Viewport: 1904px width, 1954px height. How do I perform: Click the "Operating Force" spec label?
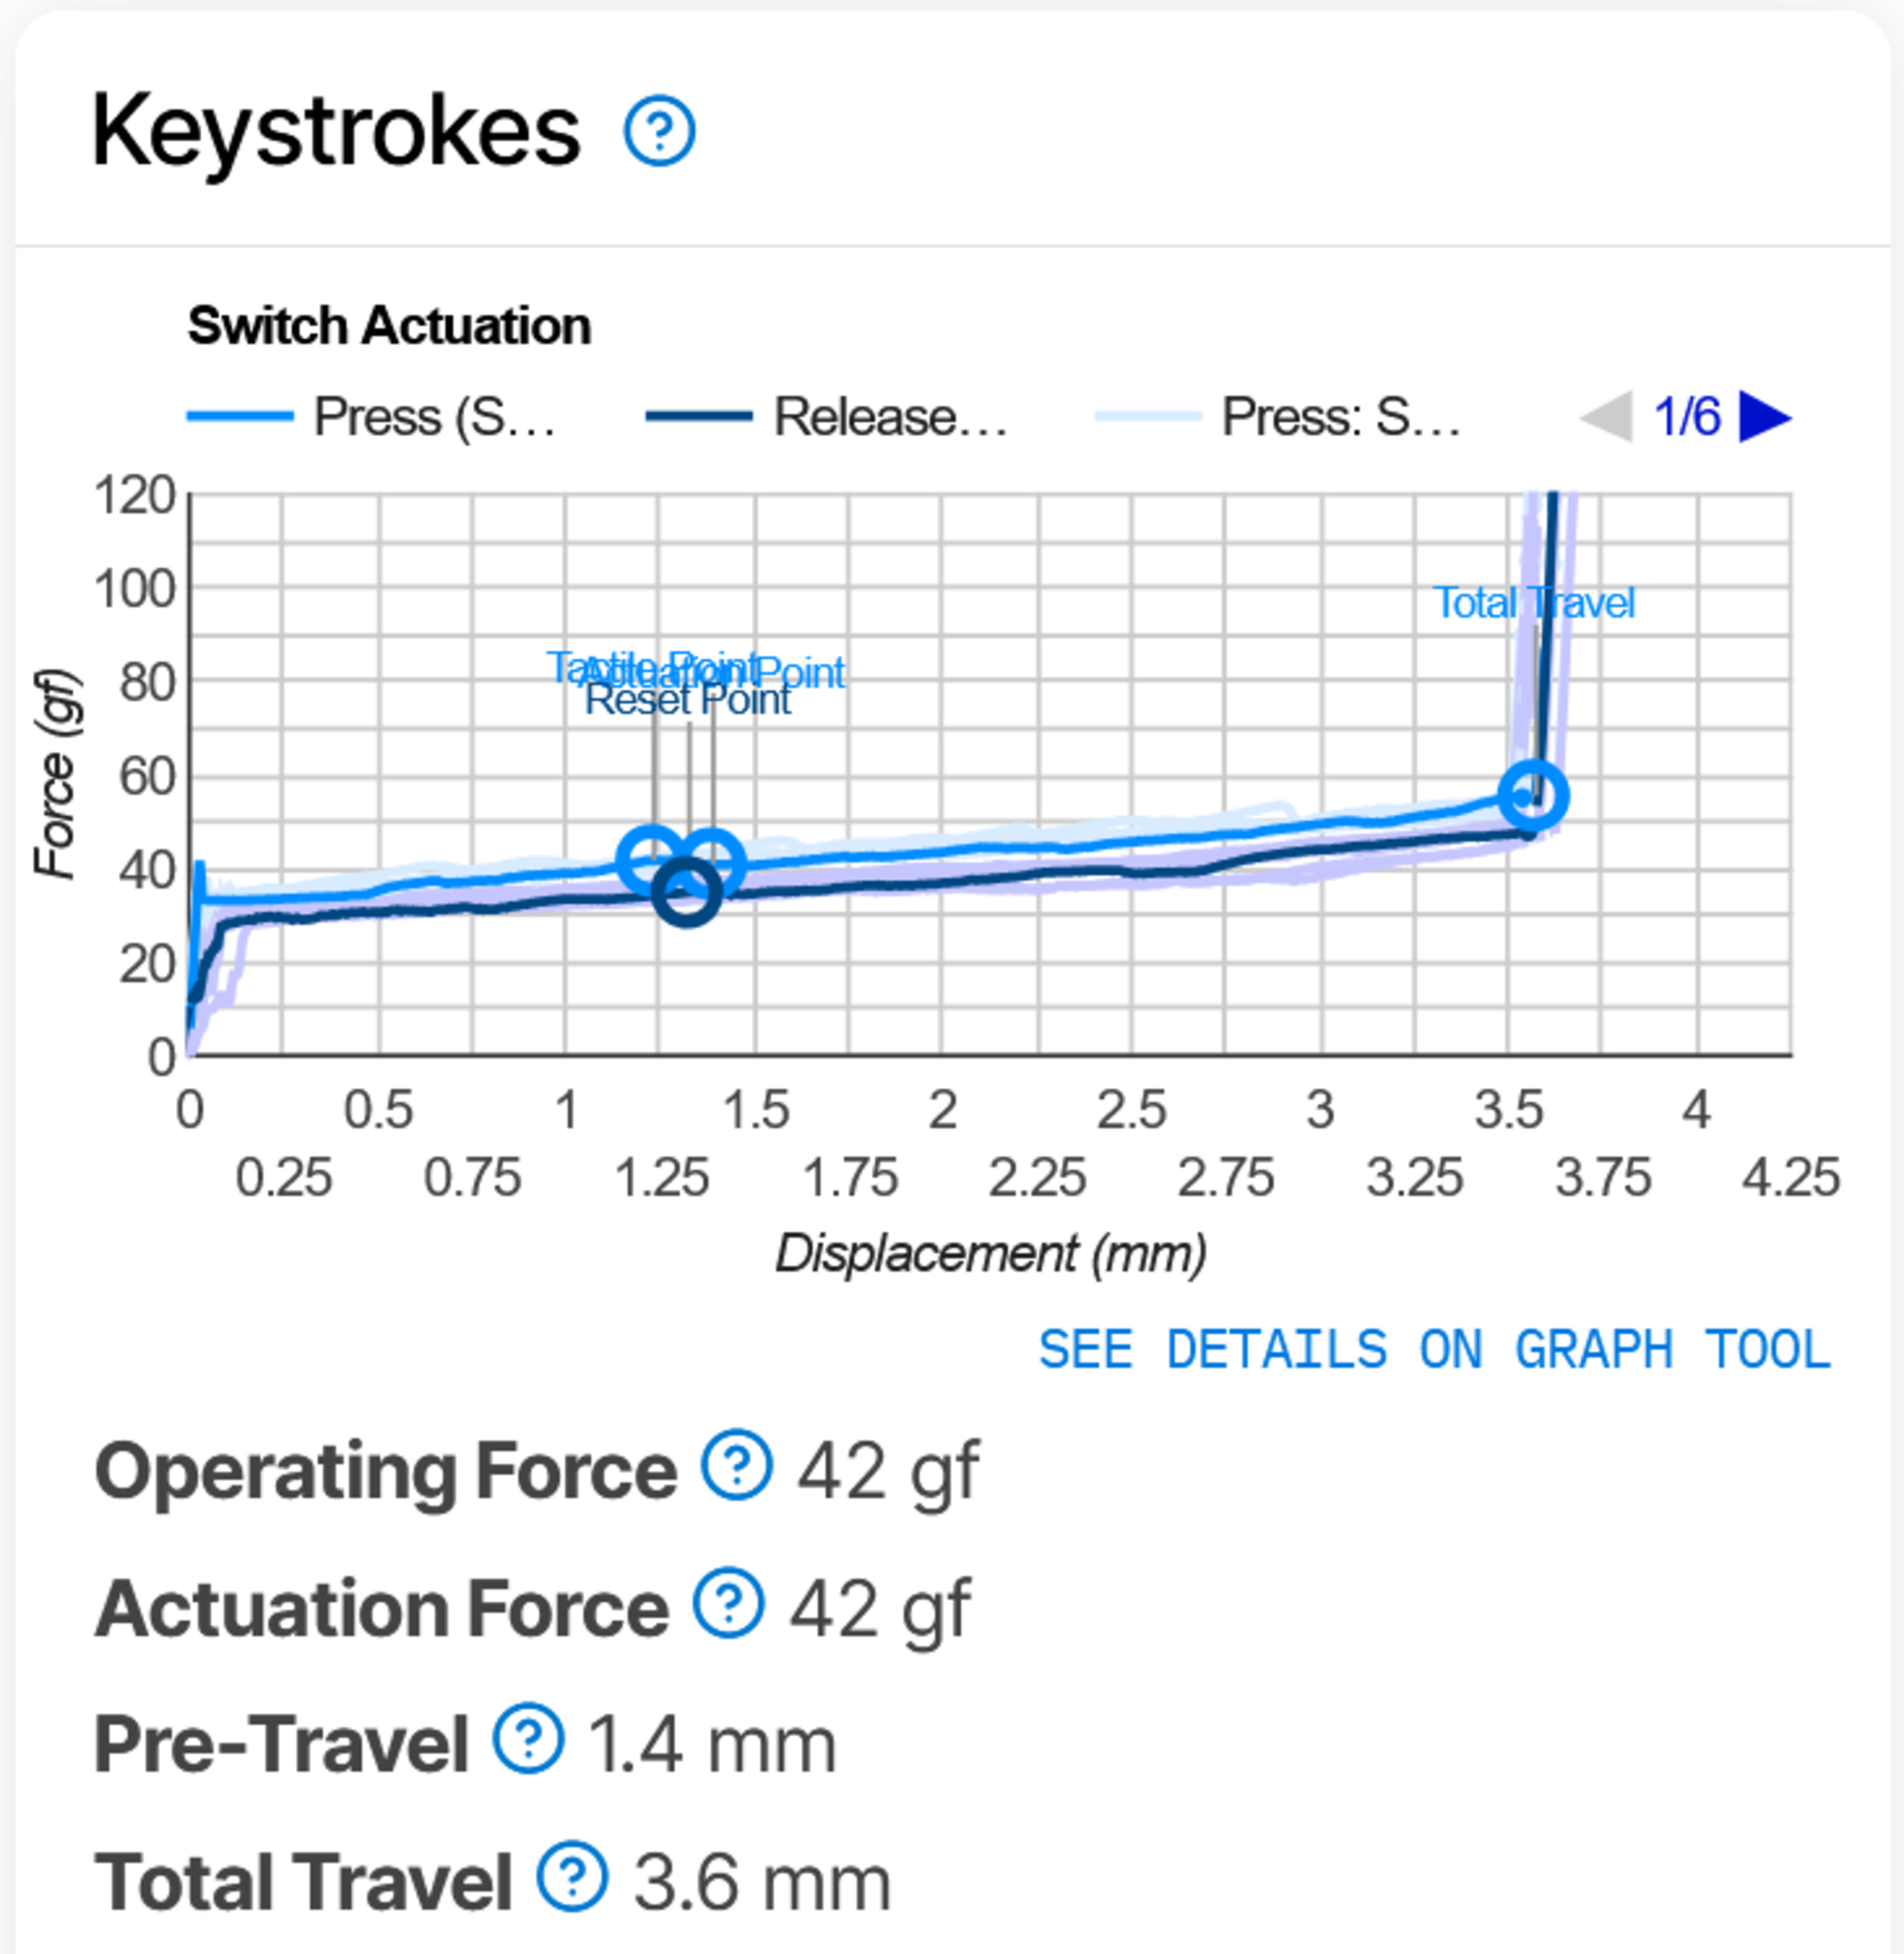(x=386, y=1471)
